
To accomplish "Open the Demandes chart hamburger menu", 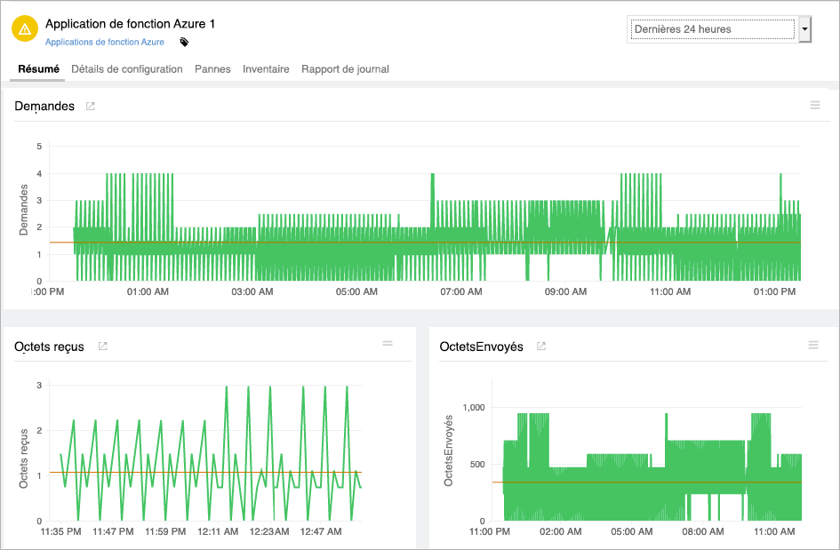I will (815, 105).
